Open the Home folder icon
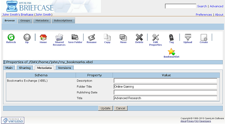 point(43,37)
